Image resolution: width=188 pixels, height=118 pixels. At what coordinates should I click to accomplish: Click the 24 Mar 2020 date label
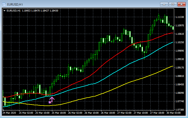9,113
